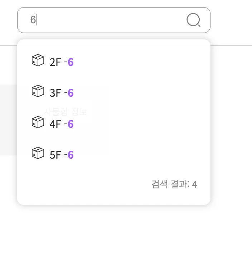252x255 pixels.
Task: Click the box icon beside 5F -6
Action: point(38,153)
